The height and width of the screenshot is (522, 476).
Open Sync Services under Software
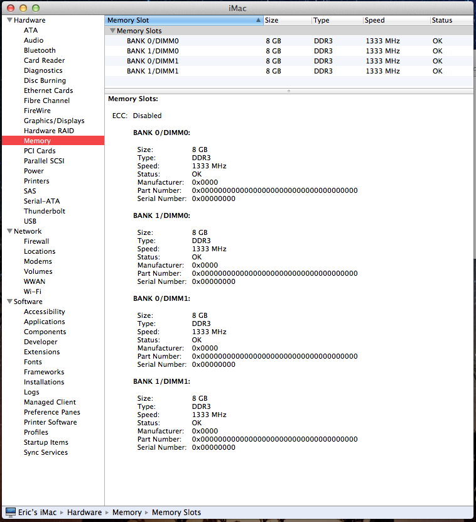tap(46, 452)
